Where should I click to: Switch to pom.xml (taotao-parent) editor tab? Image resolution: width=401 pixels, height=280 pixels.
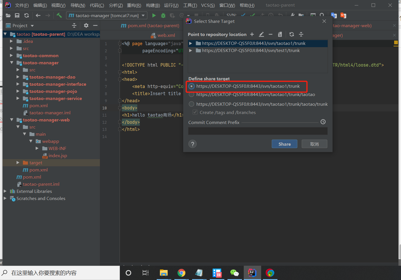click(x=150, y=25)
